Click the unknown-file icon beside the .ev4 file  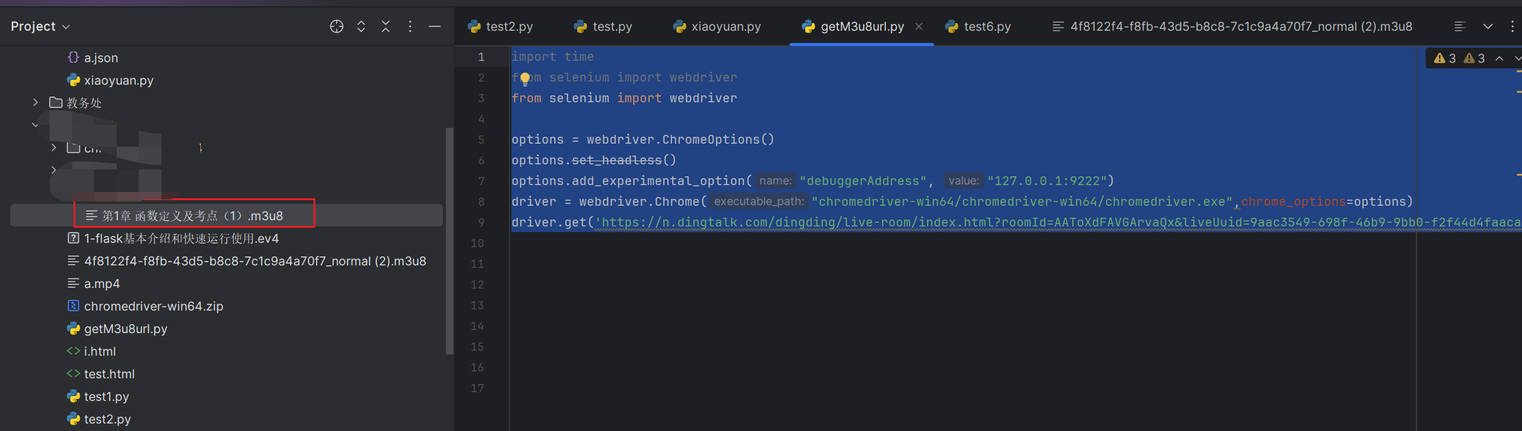[73, 238]
